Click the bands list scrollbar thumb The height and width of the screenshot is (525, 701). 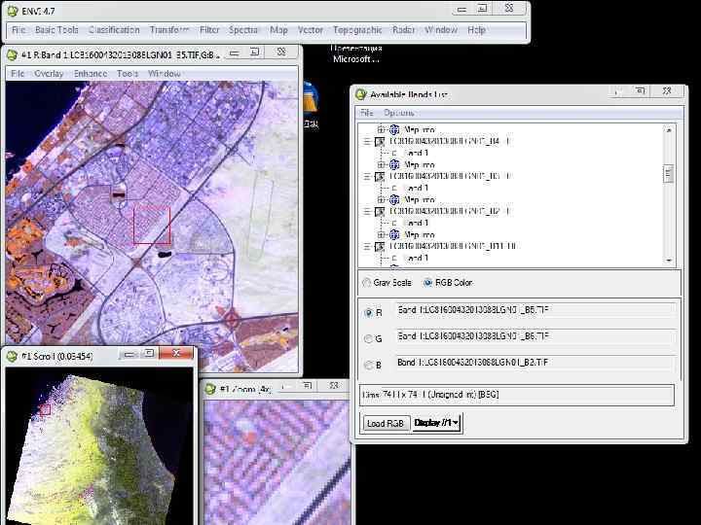(669, 174)
